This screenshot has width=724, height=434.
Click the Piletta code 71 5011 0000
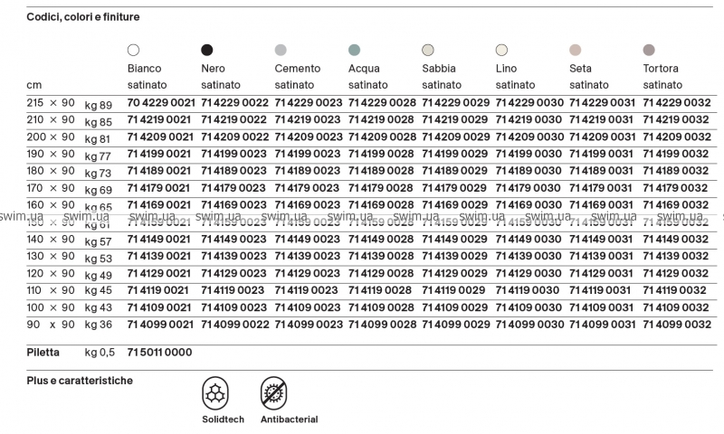pos(160,352)
